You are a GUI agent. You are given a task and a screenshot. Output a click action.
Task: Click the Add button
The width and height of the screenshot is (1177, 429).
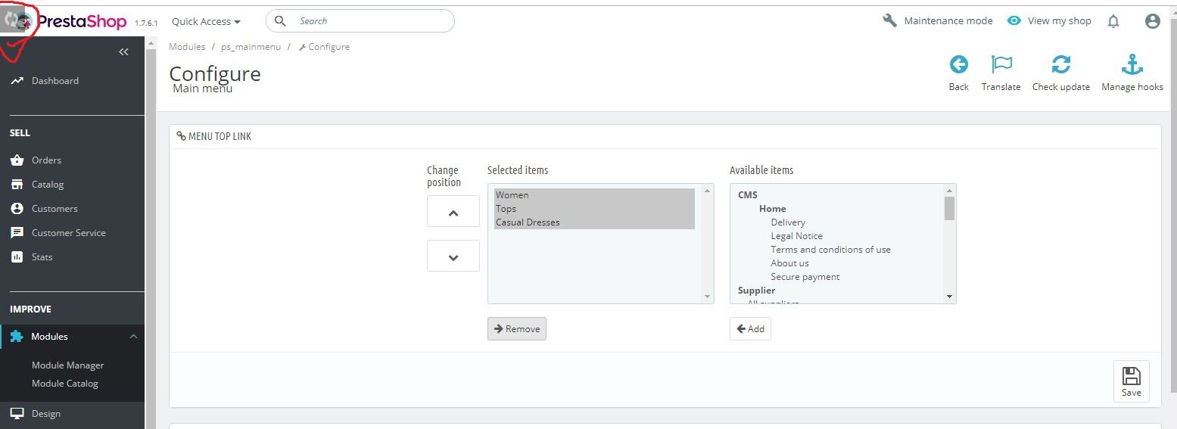pyautogui.click(x=750, y=328)
